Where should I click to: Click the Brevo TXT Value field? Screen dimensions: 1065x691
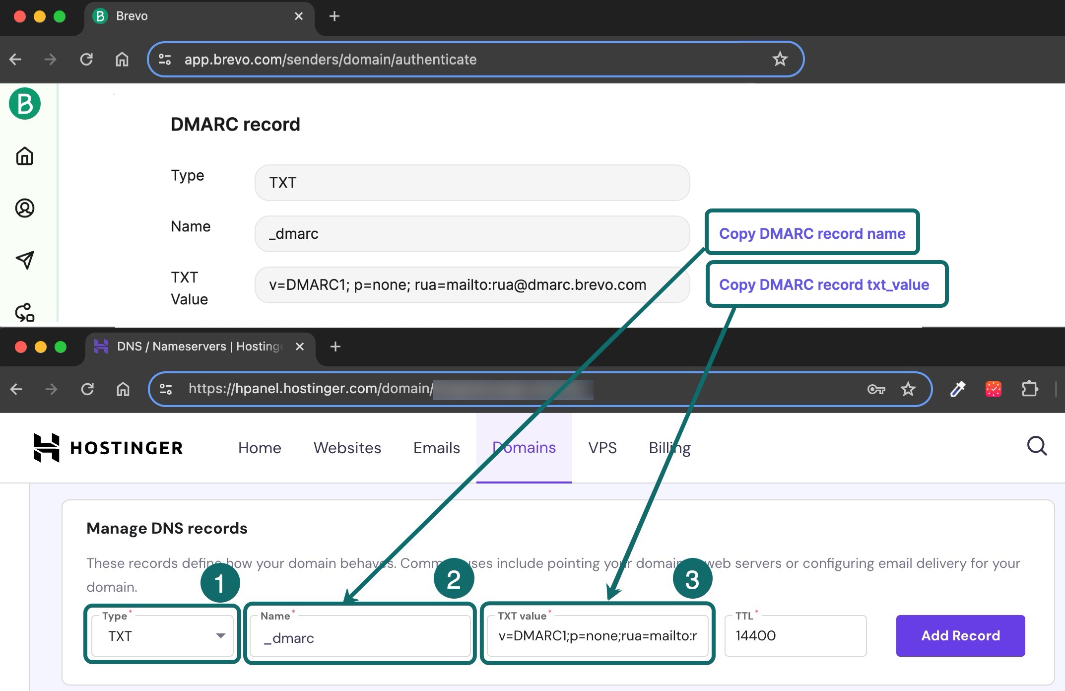point(472,285)
